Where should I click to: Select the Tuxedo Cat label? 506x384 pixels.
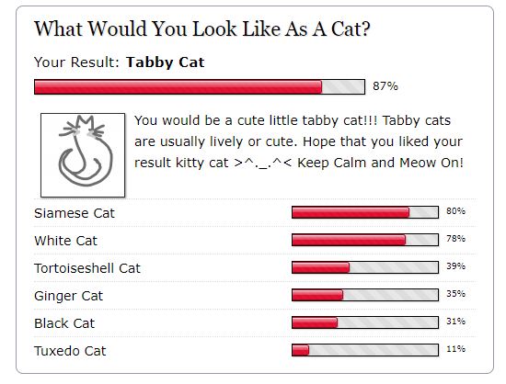pos(70,351)
